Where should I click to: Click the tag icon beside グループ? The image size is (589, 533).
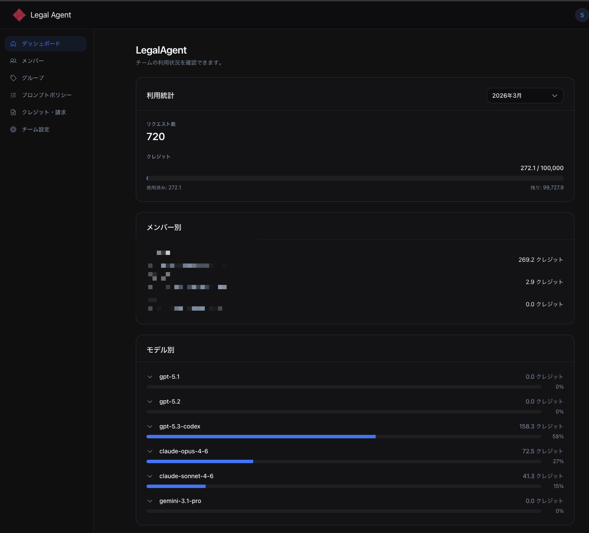point(13,78)
